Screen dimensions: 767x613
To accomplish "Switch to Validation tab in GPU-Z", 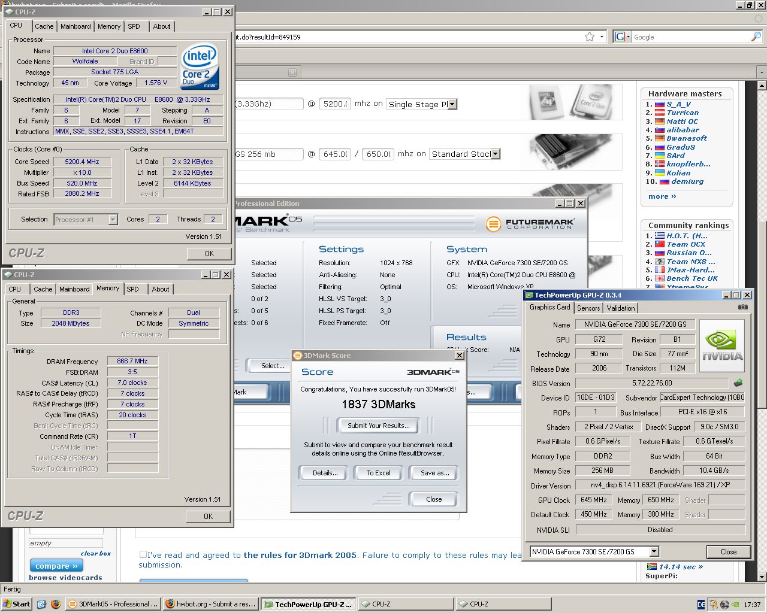I will tap(621, 308).
